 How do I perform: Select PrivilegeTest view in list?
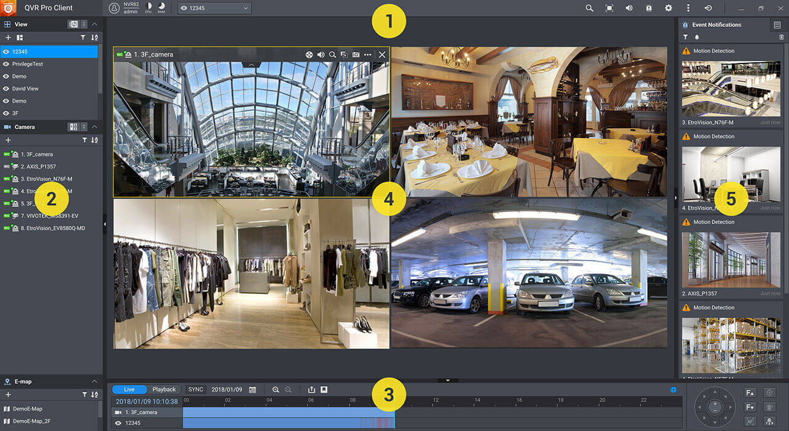pyautogui.click(x=28, y=64)
